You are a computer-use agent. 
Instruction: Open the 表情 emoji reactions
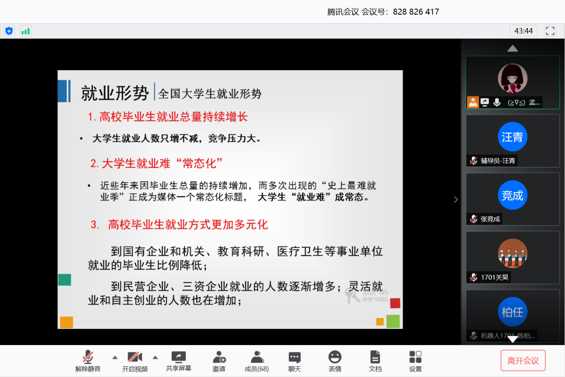[x=335, y=361]
